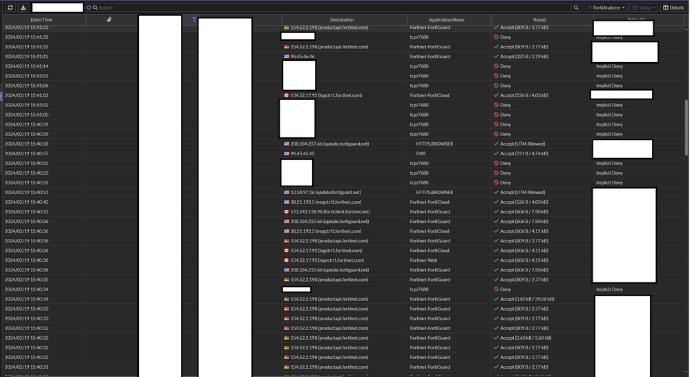690x377 pixels.
Task: Click the Details panel button
Action: 673,8
